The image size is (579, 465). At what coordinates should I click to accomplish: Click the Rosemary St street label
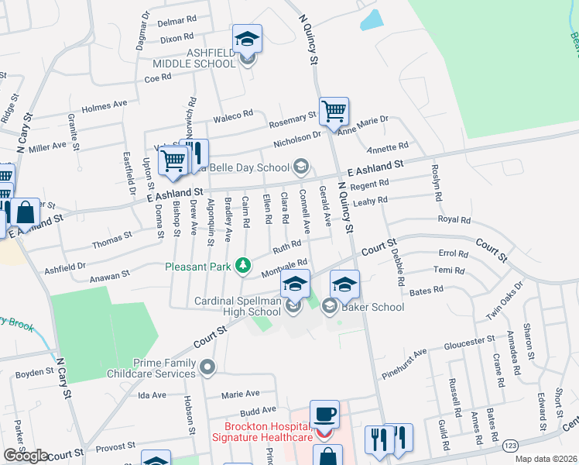(293, 120)
